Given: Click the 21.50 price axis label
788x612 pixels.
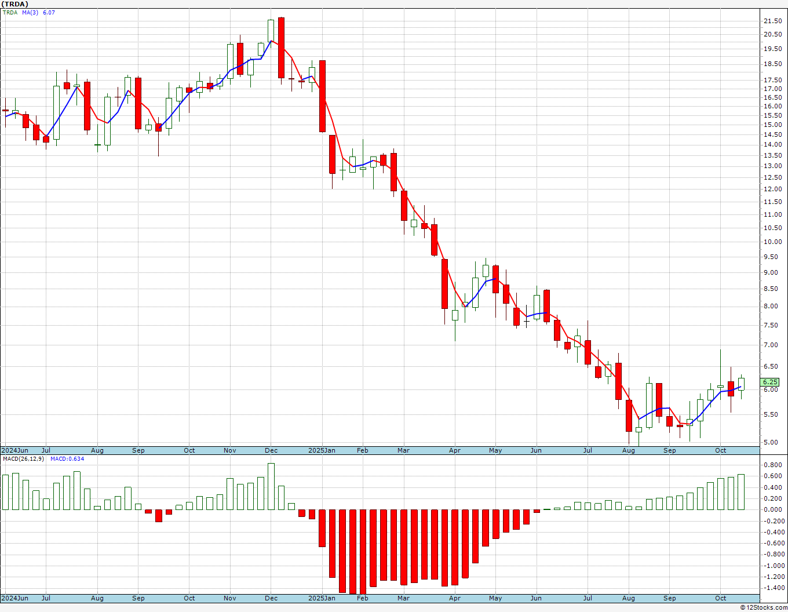Looking at the screenshot, I should (772, 21).
